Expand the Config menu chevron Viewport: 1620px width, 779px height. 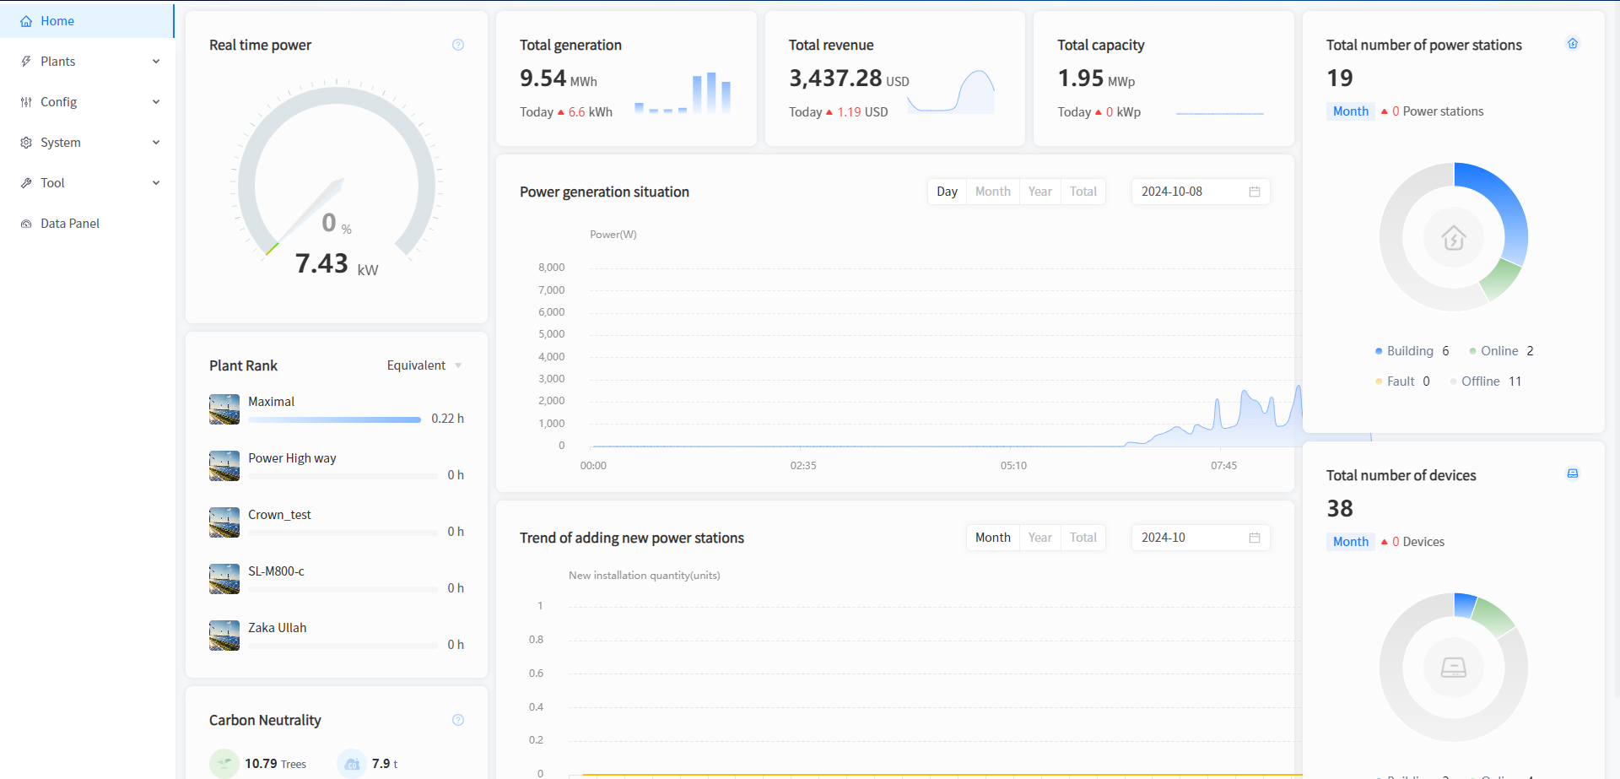pos(156,102)
